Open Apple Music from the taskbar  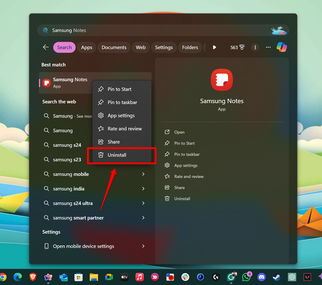coord(140,277)
